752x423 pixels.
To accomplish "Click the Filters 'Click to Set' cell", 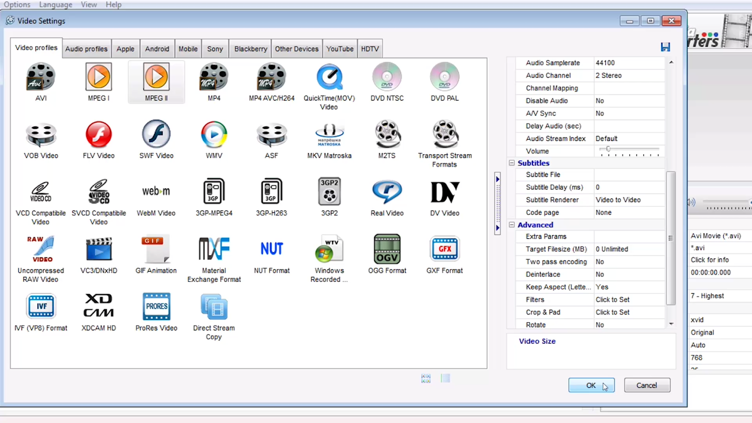I will point(629,300).
